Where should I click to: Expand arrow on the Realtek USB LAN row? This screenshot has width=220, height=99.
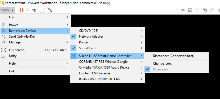142,79
